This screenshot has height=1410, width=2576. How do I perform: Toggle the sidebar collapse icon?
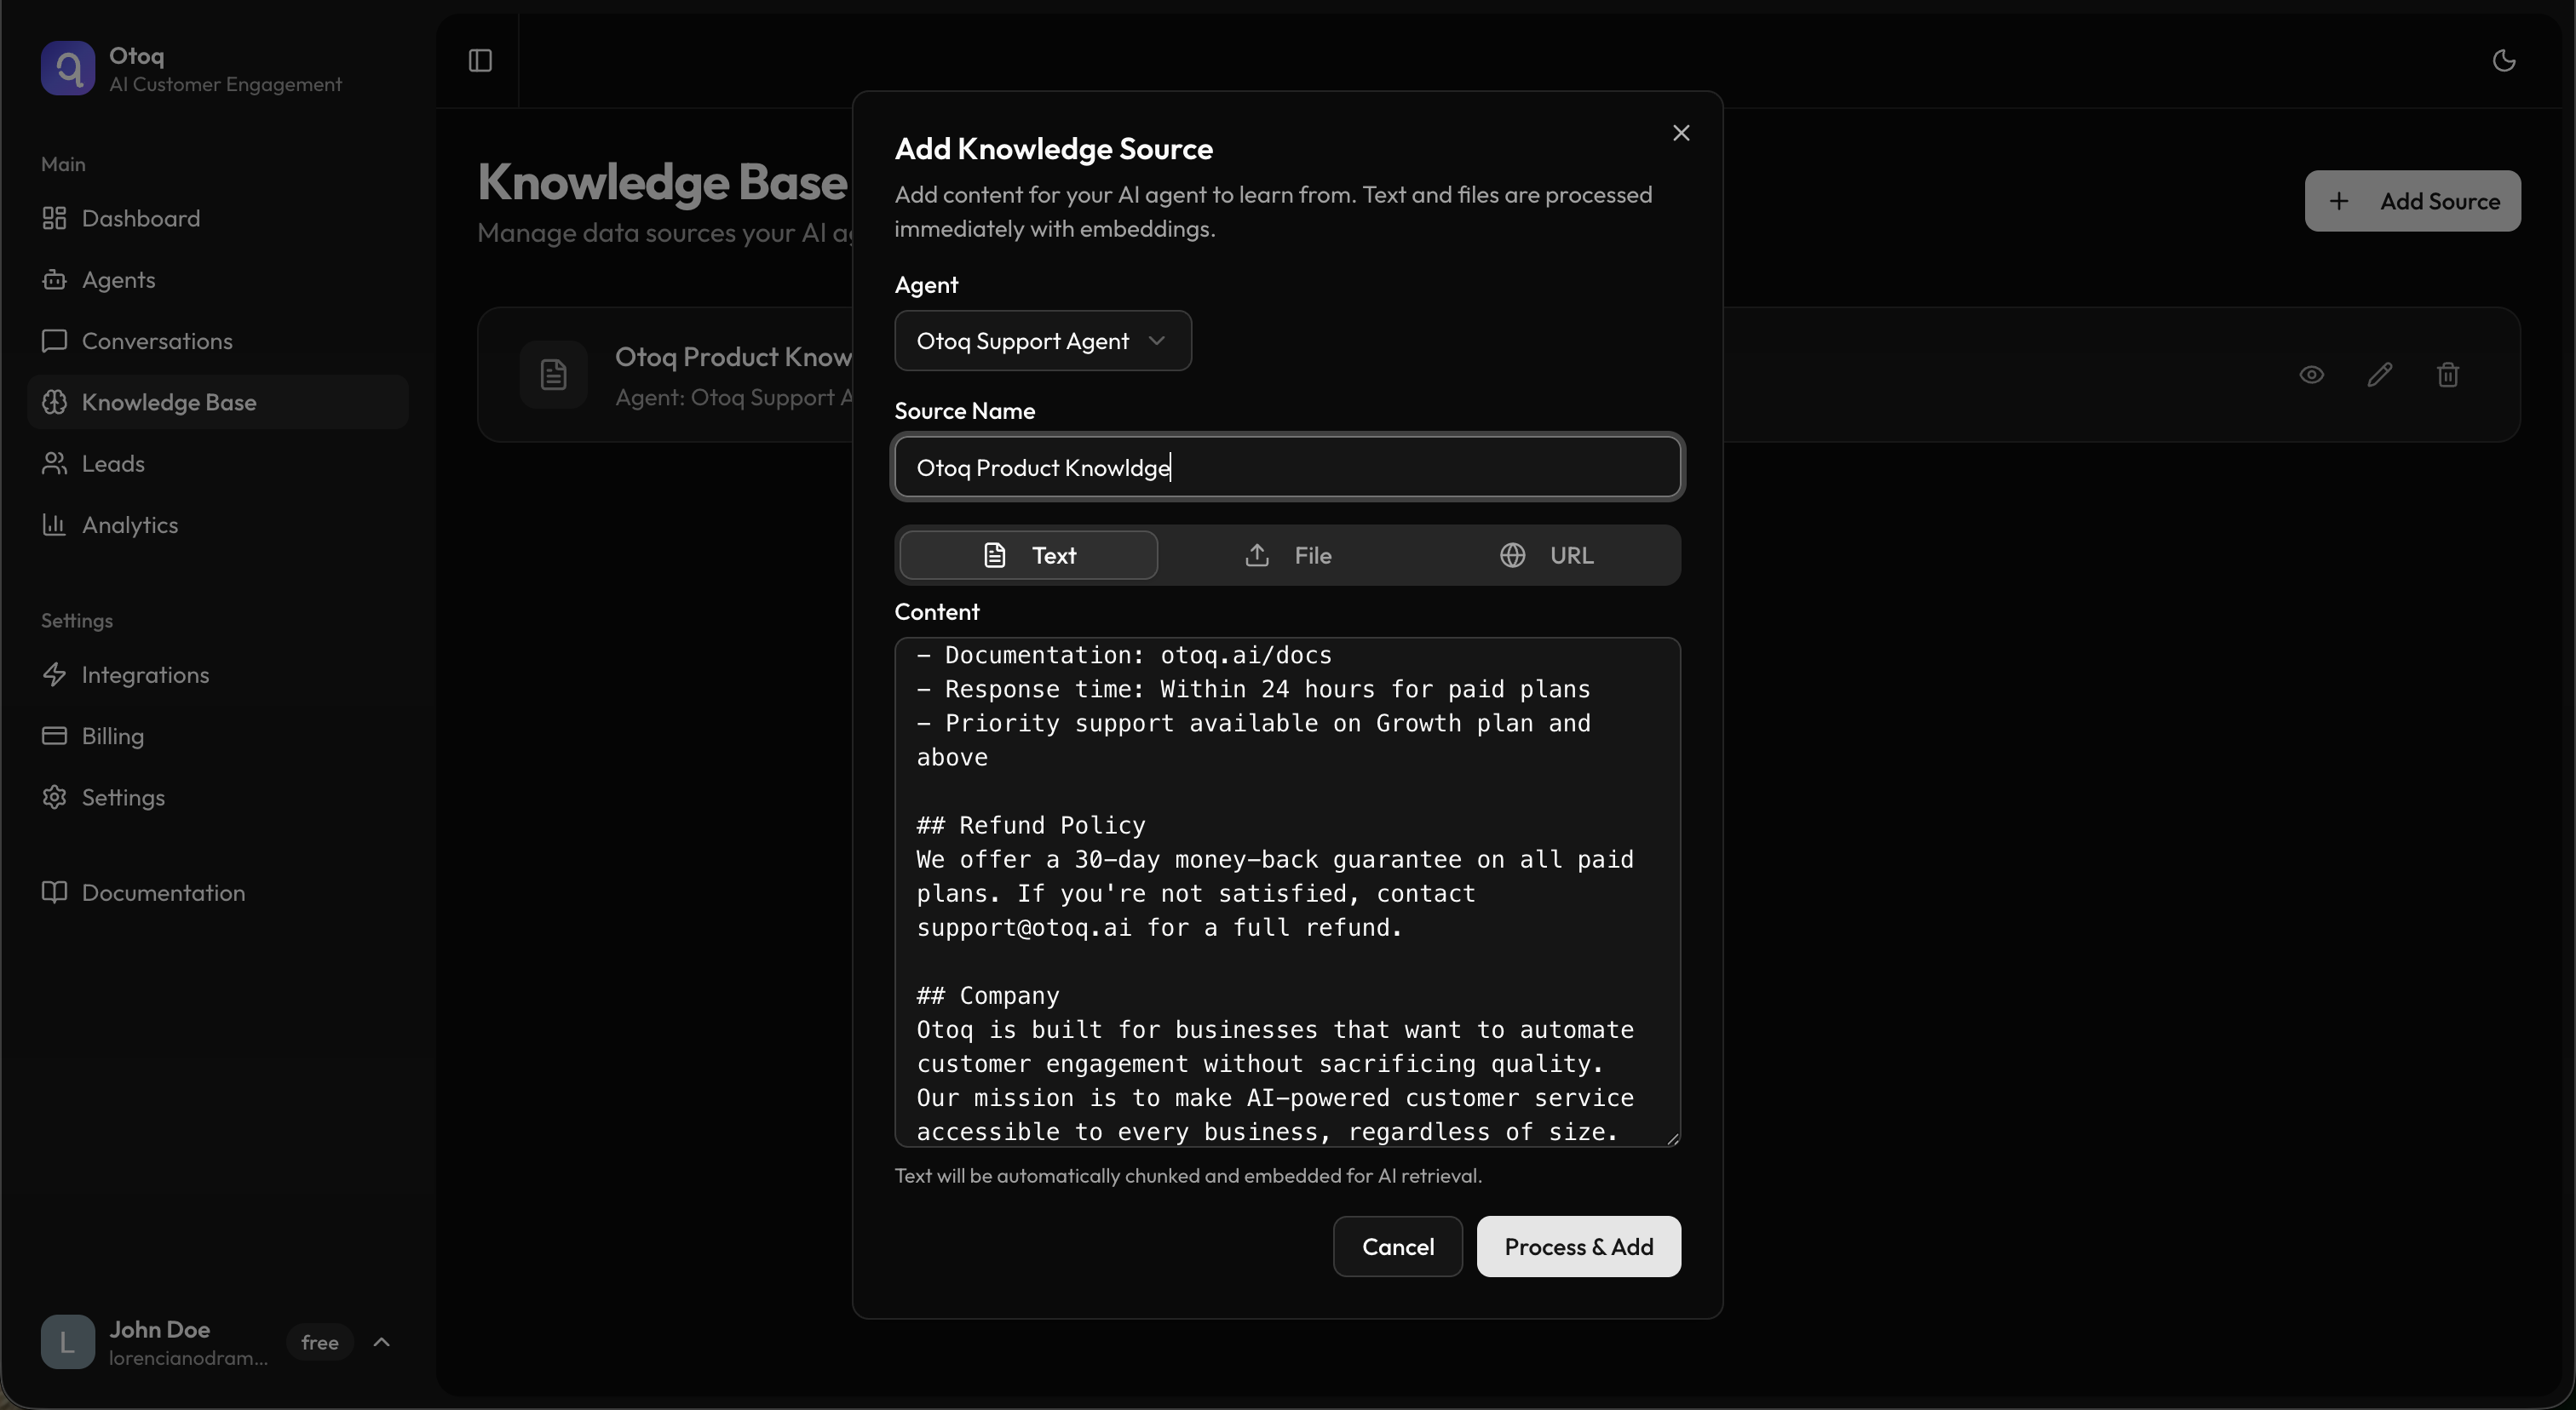(480, 61)
